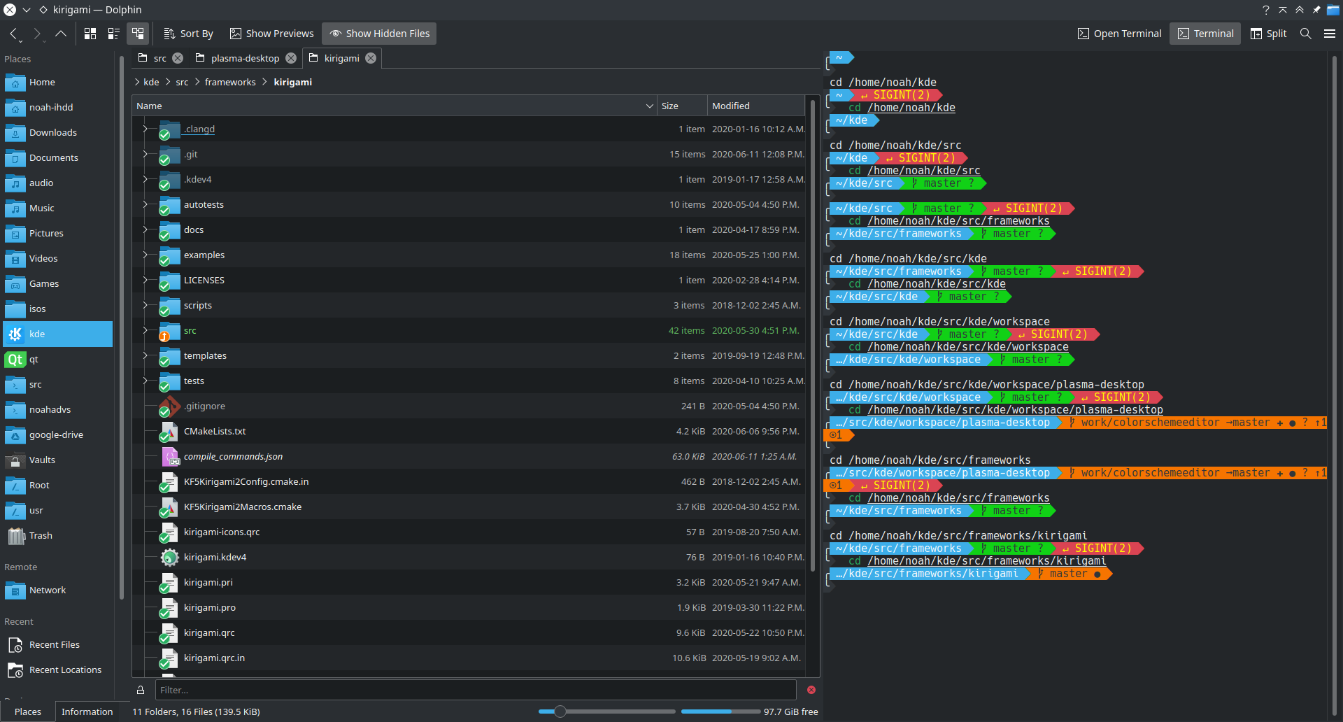Viewport: 1343px width, 722px height.
Task: Click the filter bar lock icon
Action: [x=141, y=690]
